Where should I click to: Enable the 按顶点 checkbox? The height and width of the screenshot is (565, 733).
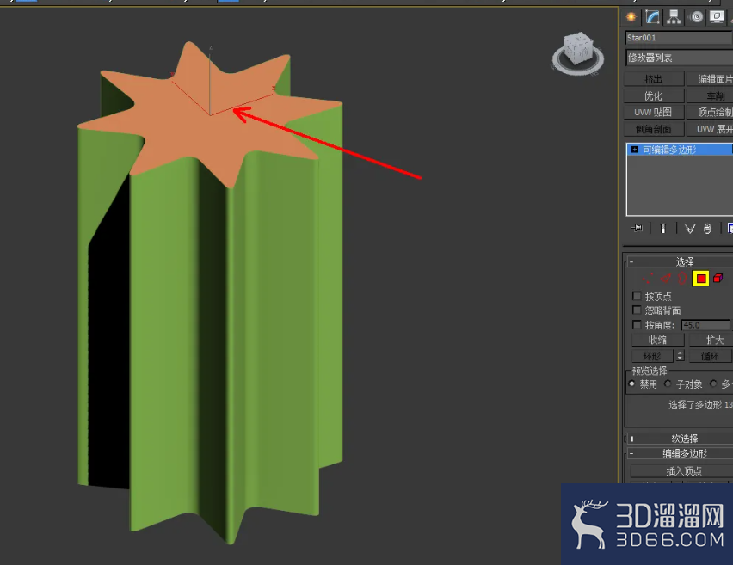click(637, 296)
